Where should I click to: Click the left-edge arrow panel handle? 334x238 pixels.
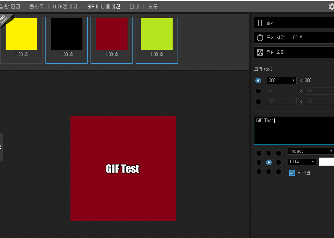tap(1, 147)
